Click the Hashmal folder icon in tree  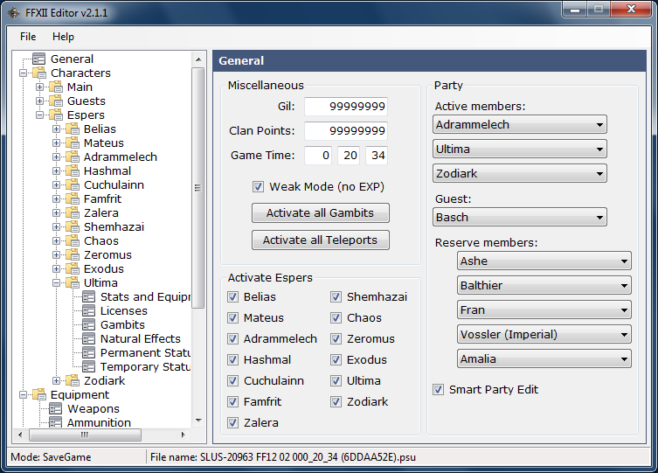[73, 170]
